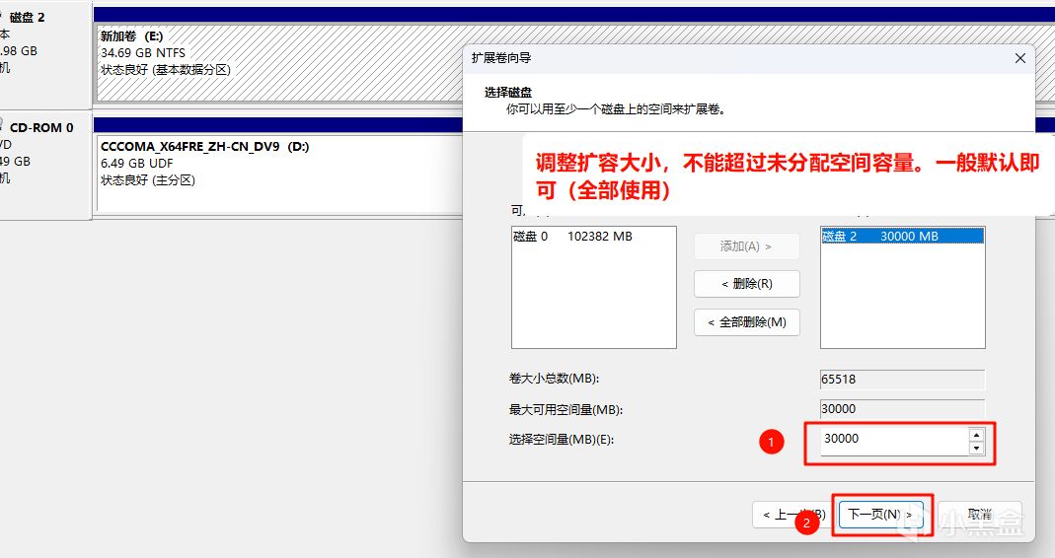
Task: Select the CCCOMA_X64FRE D: UDF partition
Action: (278, 174)
